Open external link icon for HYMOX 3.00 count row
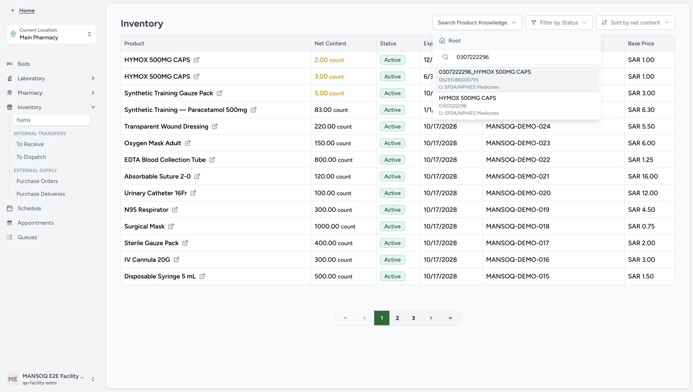693x392 pixels. (x=197, y=76)
